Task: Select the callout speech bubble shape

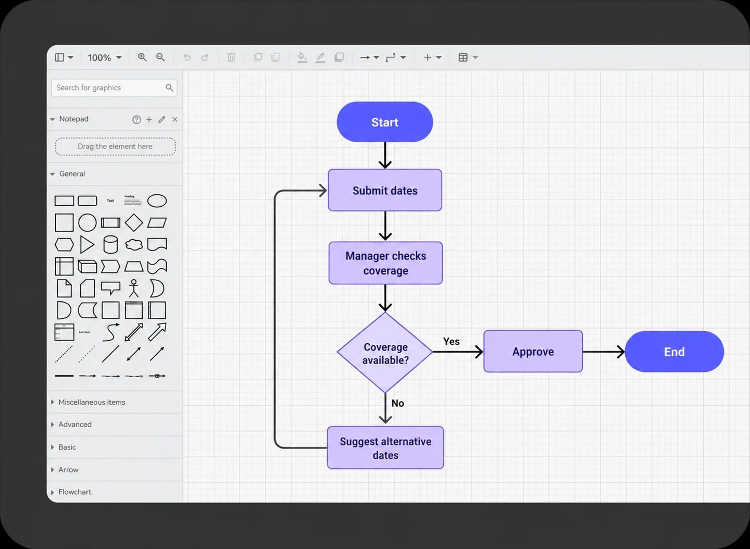Action: pyautogui.click(x=110, y=288)
